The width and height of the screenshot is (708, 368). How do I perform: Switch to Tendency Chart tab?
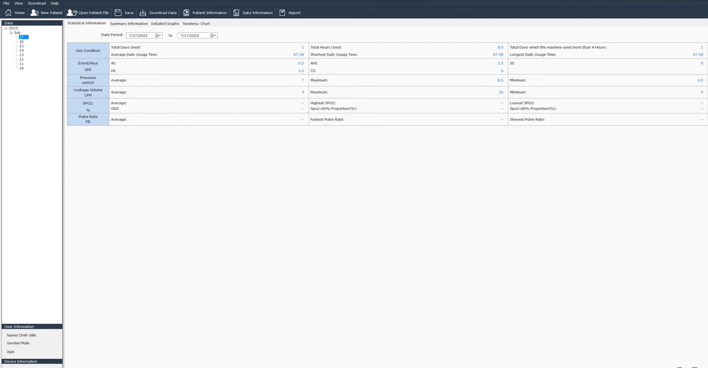coord(196,23)
